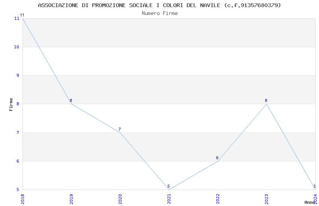The image size is (319, 206).
Task: Click the 2022 x-axis year label
Action: coord(218,199)
